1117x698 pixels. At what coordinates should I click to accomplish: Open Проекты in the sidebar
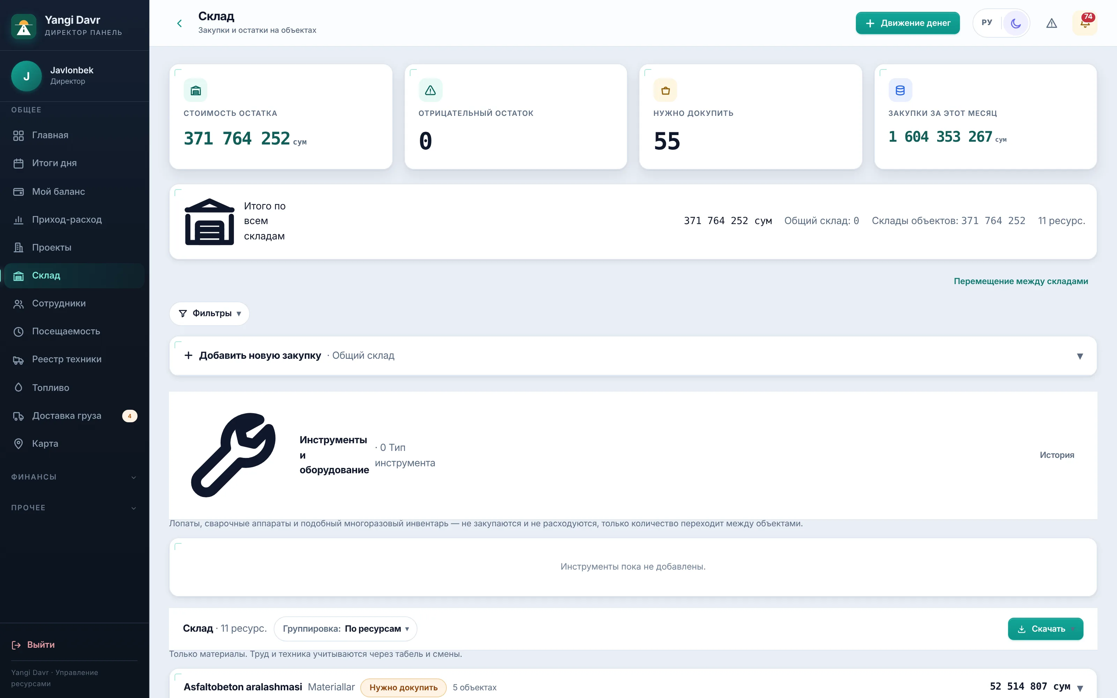74,248
